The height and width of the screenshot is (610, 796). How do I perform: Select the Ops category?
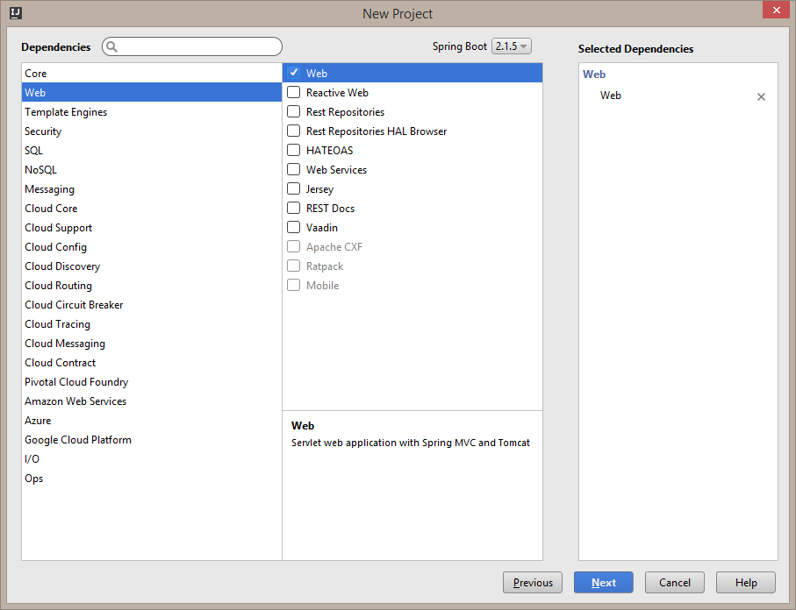pos(152,478)
